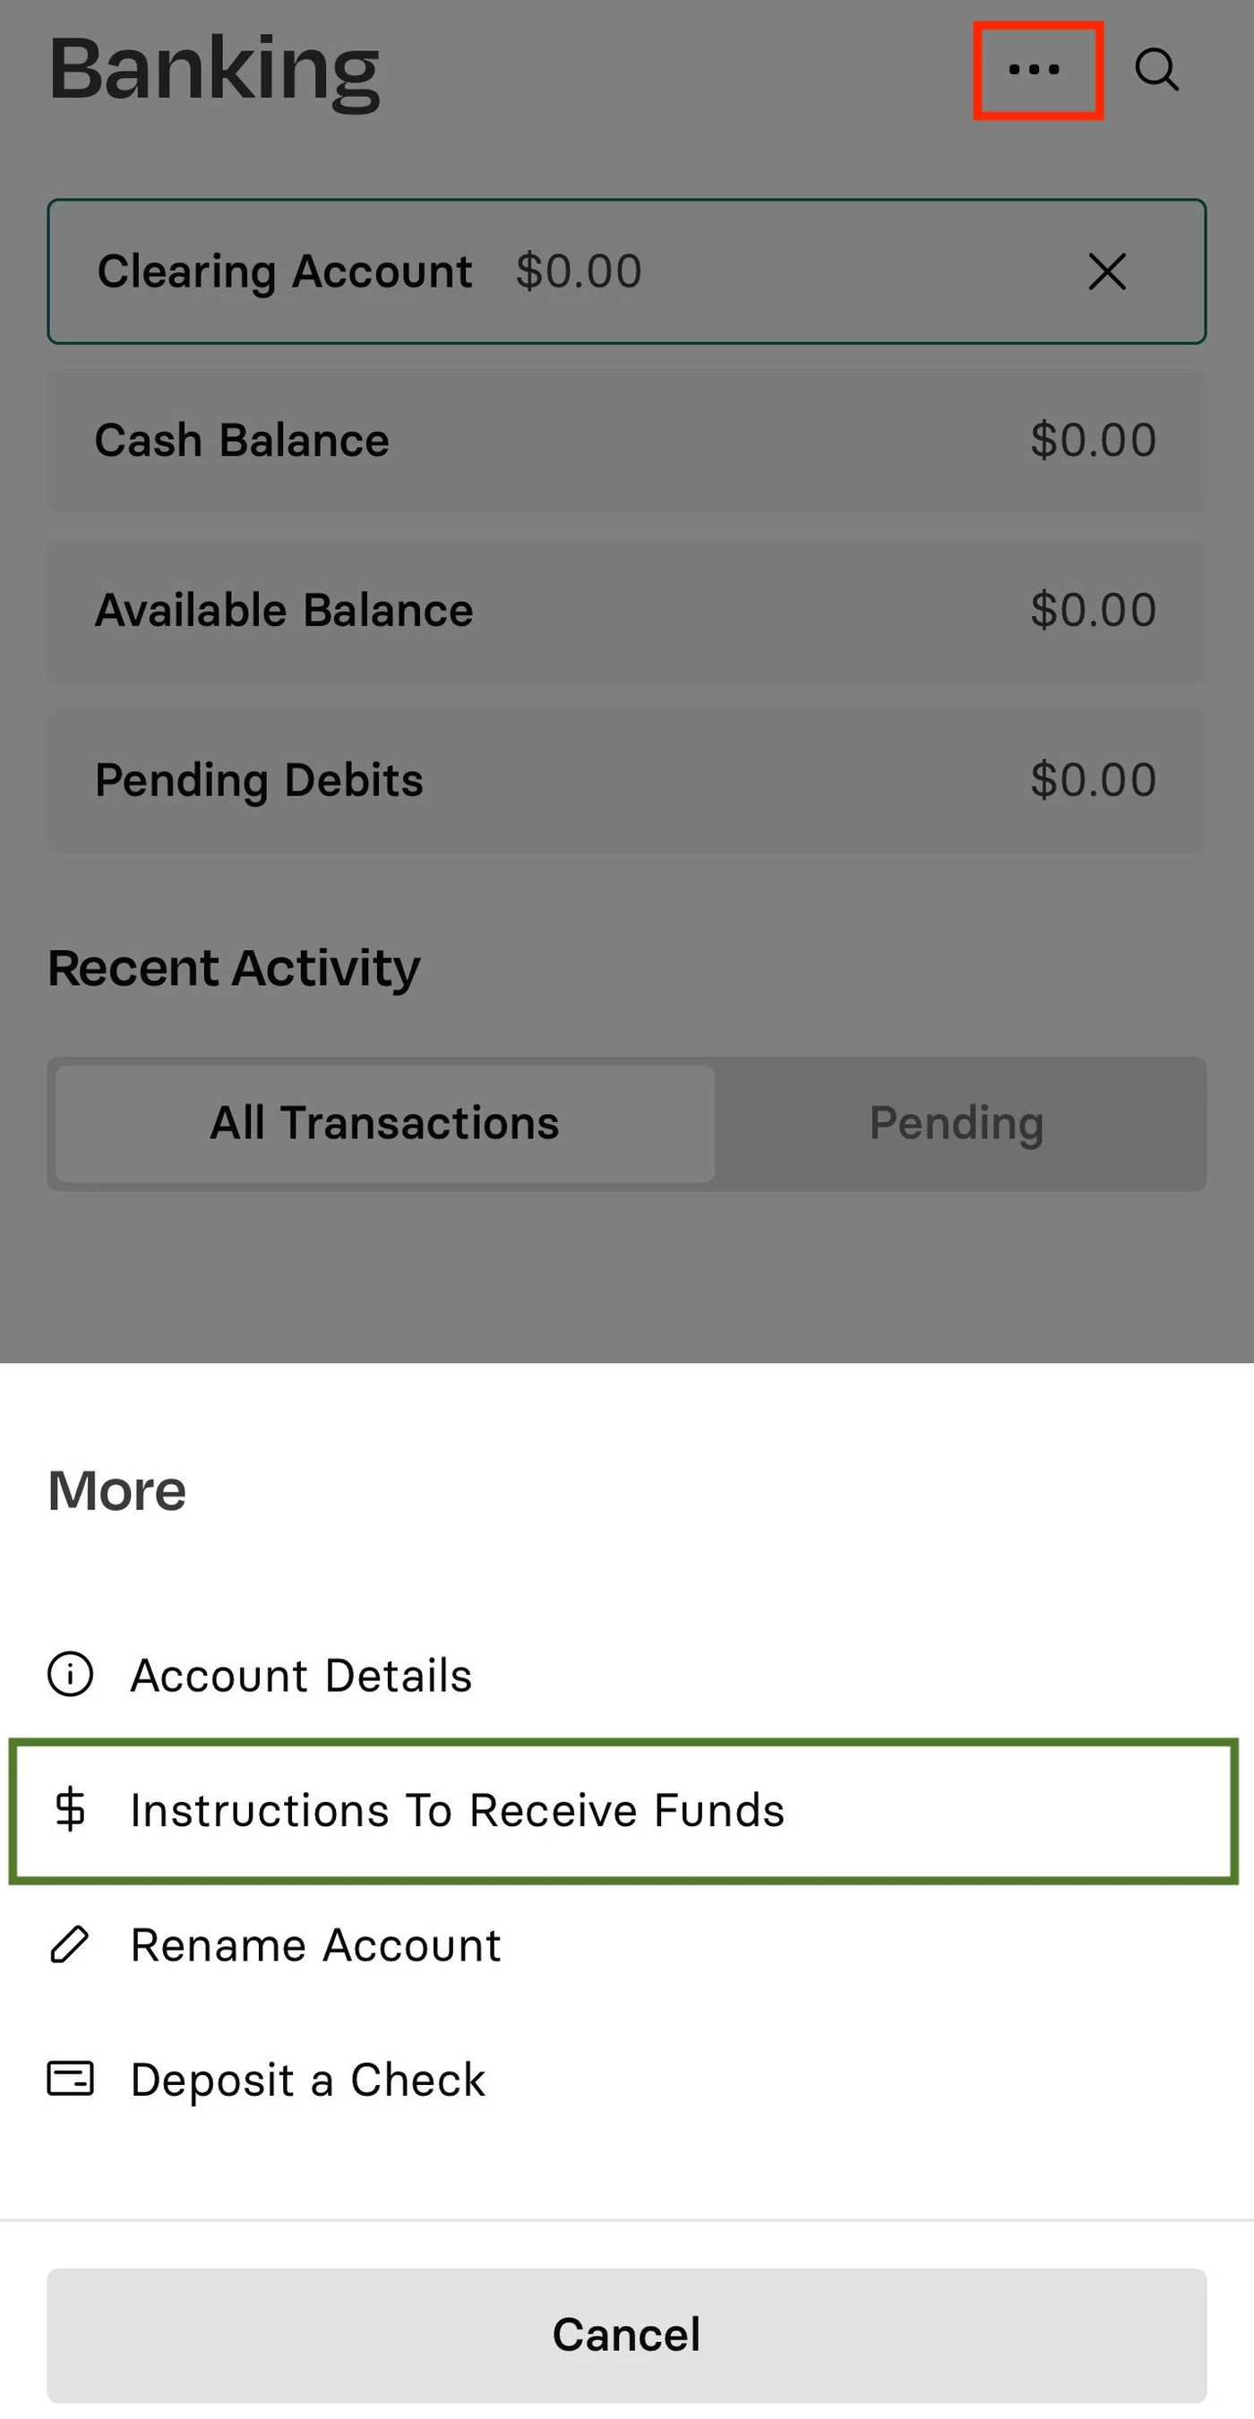Open Deposit a Check option
The width and height of the screenshot is (1254, 2419).
308,2079
